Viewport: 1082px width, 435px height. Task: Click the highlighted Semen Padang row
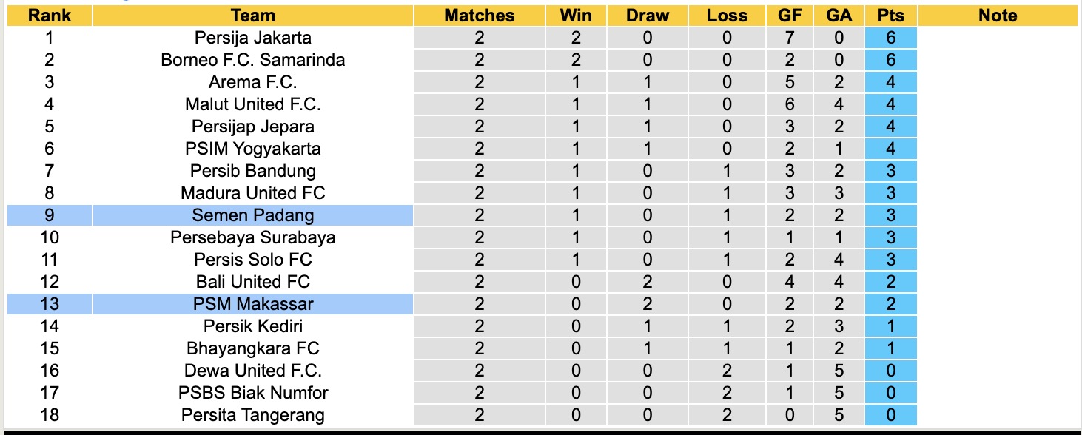click(253, 215)
